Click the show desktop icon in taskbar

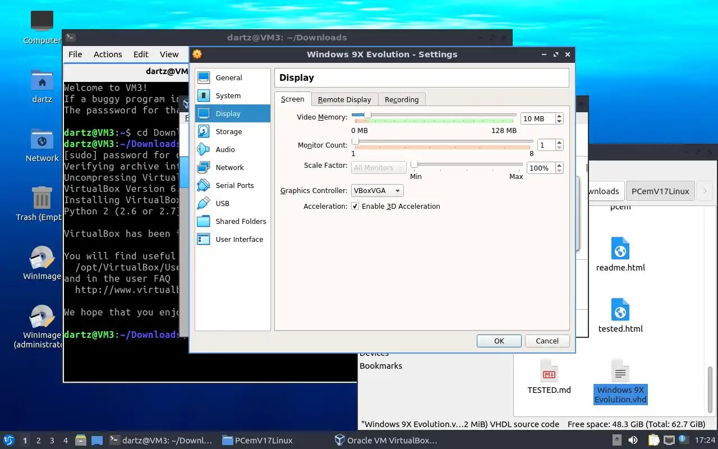97,441
